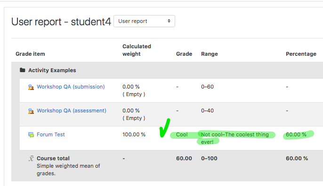
Task: Click the Forum Test forum icon
Action: coord(31,135)
